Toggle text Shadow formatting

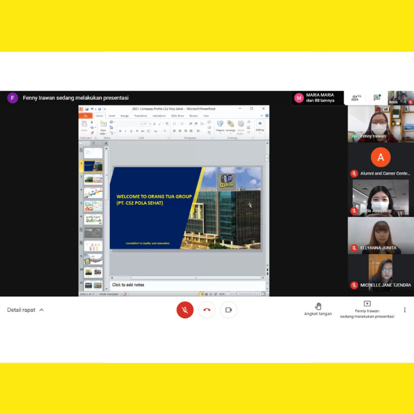137,131
